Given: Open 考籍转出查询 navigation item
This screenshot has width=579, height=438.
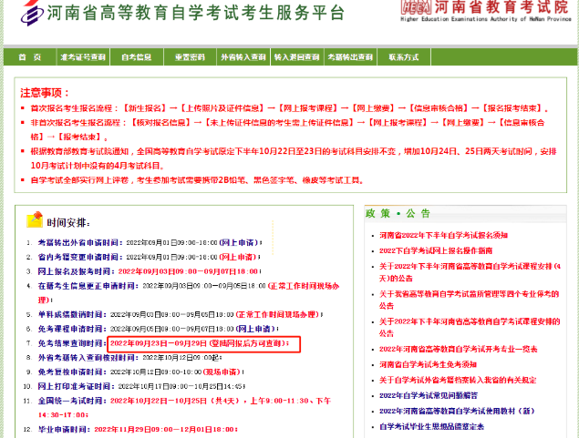Looking at the screenshot, I should point(350,57).
